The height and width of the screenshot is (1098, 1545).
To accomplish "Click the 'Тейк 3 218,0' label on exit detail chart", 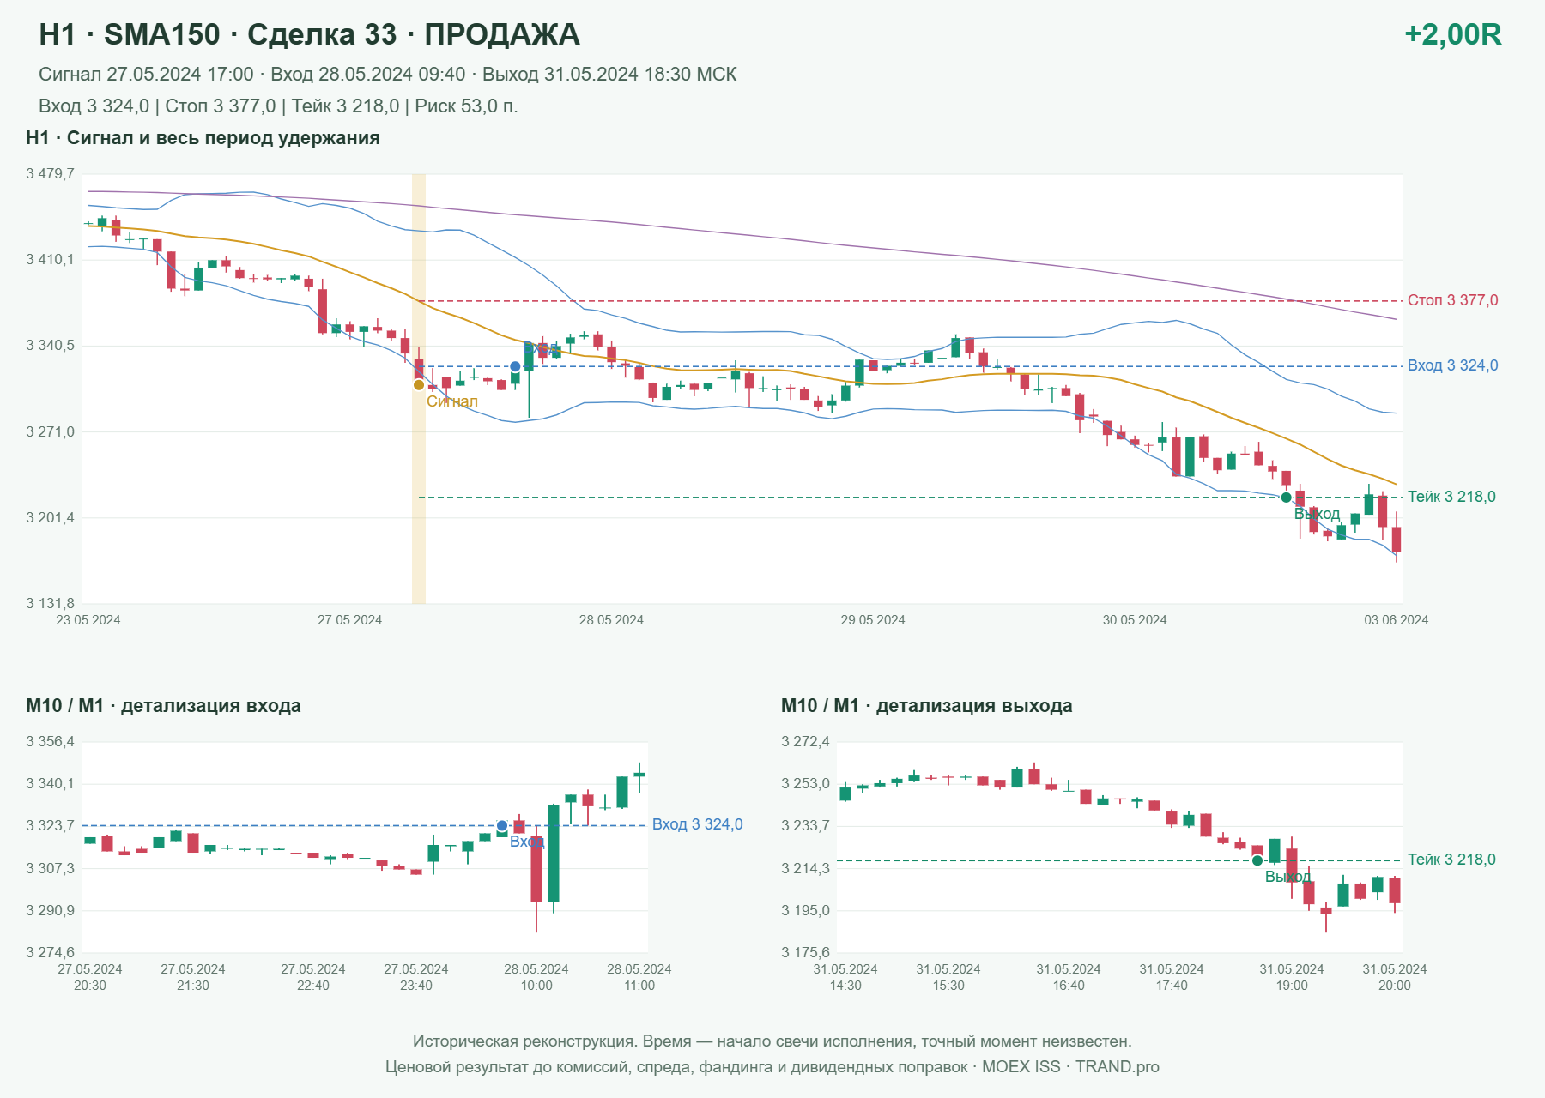I will 1451,860.
